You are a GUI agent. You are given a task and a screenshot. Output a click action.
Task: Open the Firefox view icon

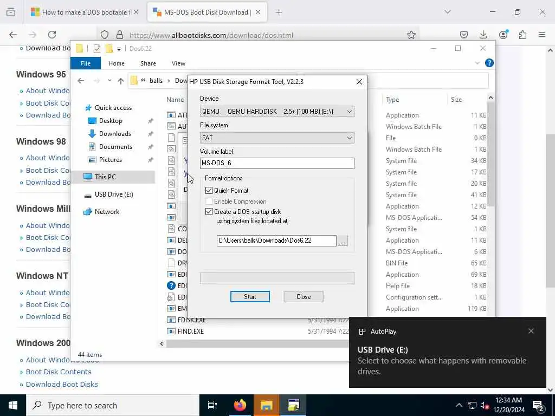coord(11,12)
